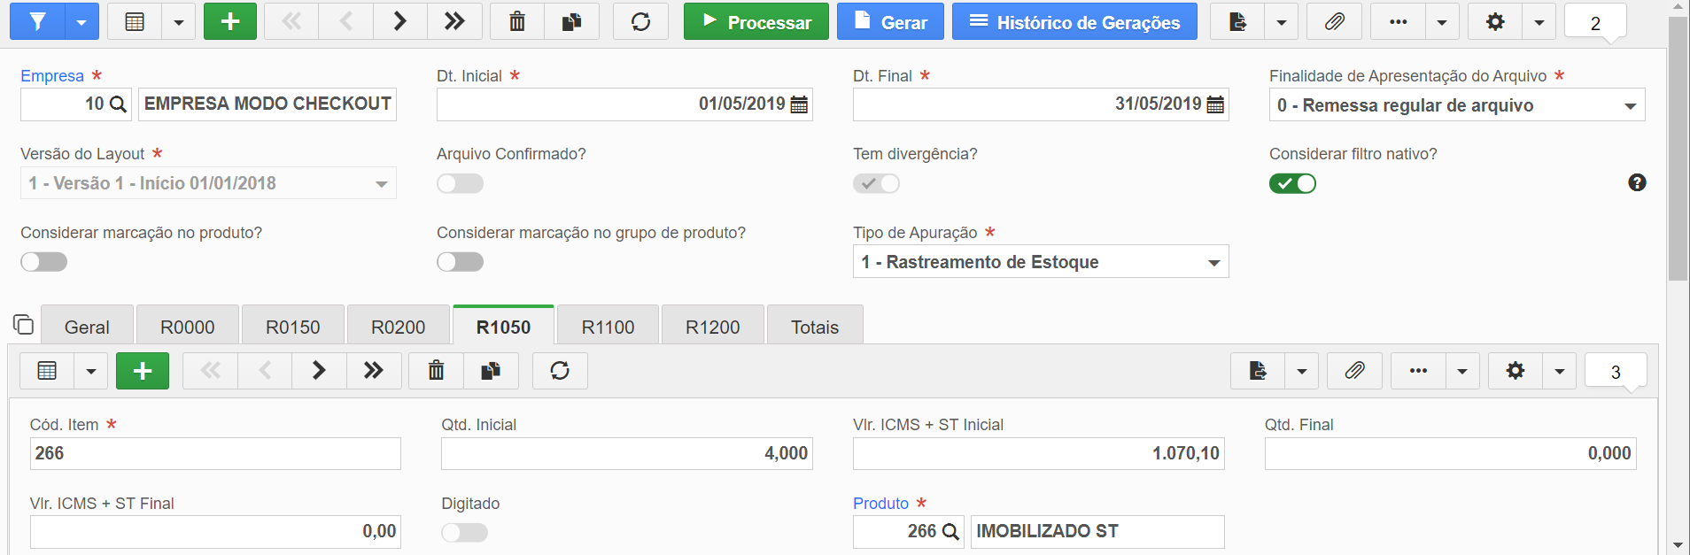Viewport: 1690px width, 555px height.
Task: Switch to the R1100 tab
Action: [x=608, y=327]
